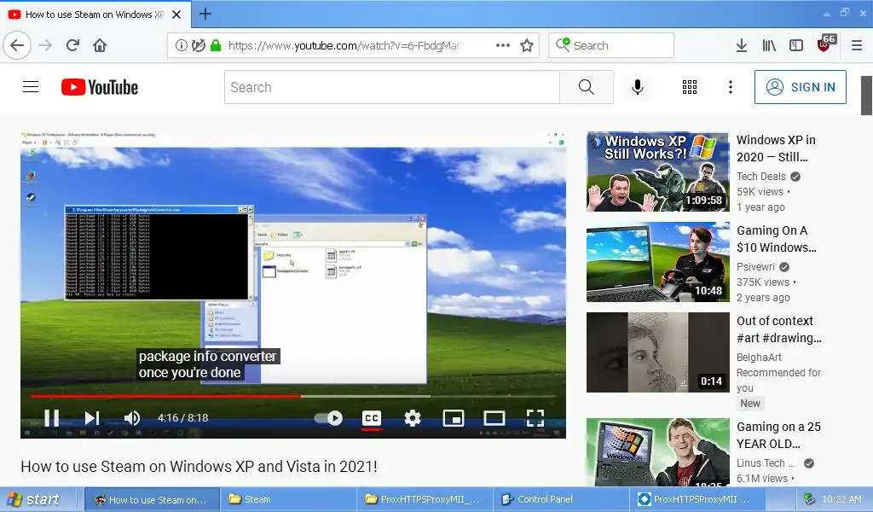Open the BelghaArt channel
873x512 pixels.
click(x=759, y=357)
